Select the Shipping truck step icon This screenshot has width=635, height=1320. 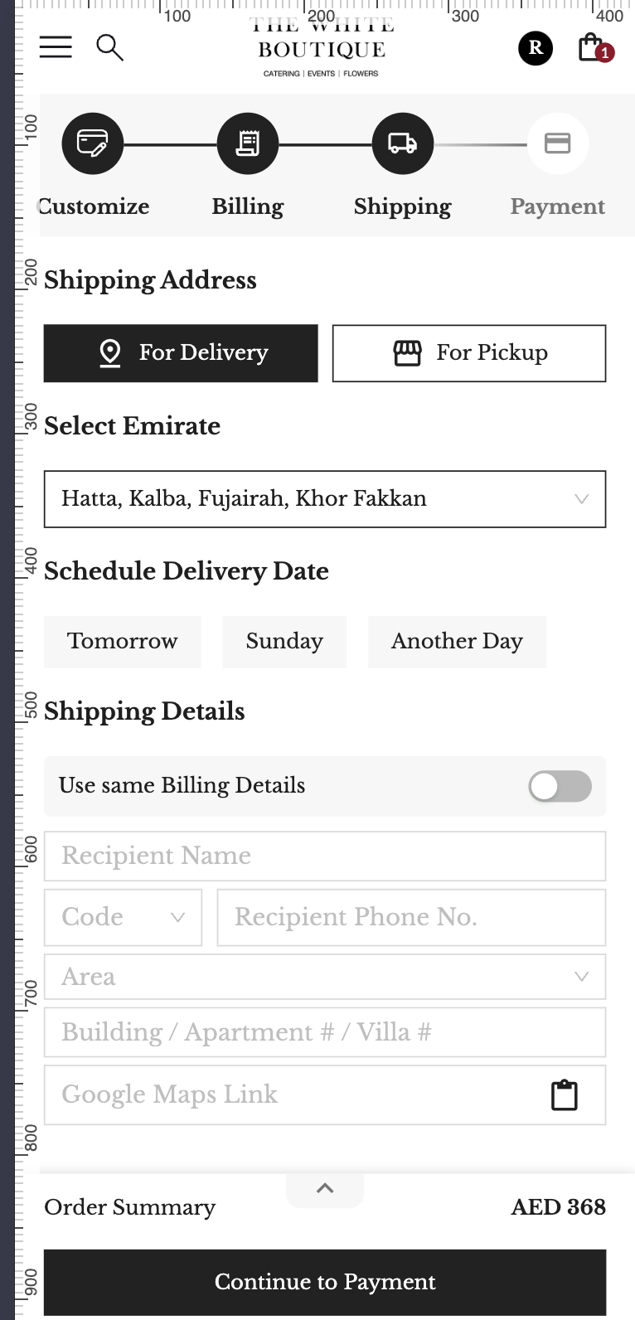click(403, 143)
